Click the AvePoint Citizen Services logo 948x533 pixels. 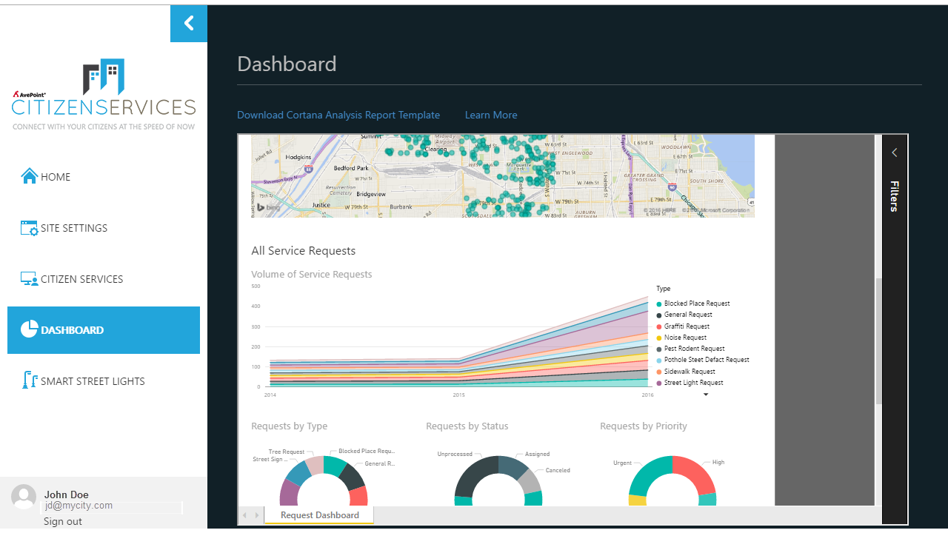[x=104, y=95]
